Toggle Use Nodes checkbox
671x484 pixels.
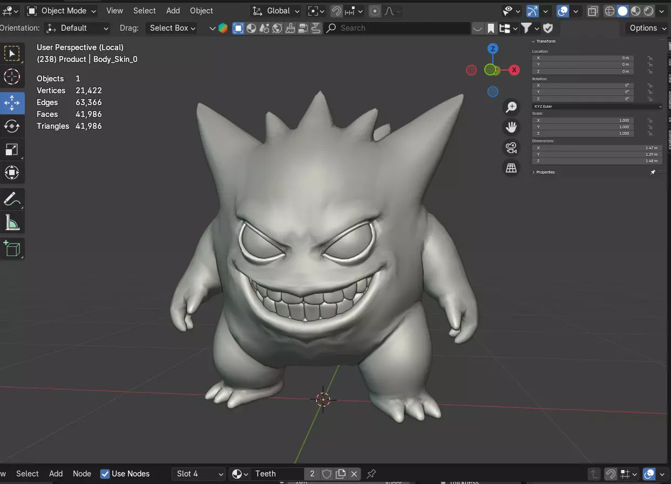[105, 474]
